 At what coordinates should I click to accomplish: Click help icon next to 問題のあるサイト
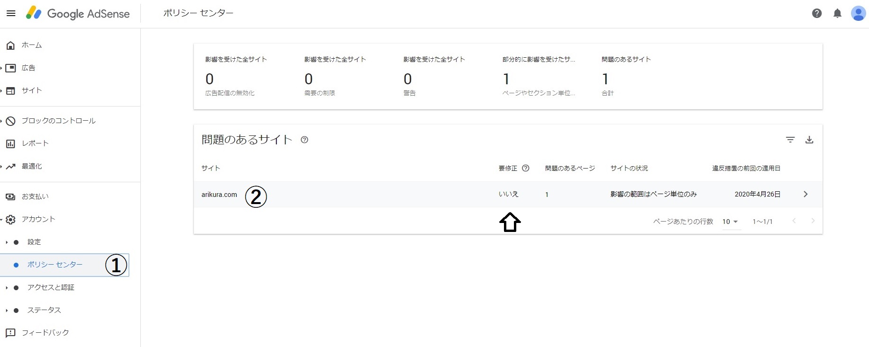click(x=304, y=140)
